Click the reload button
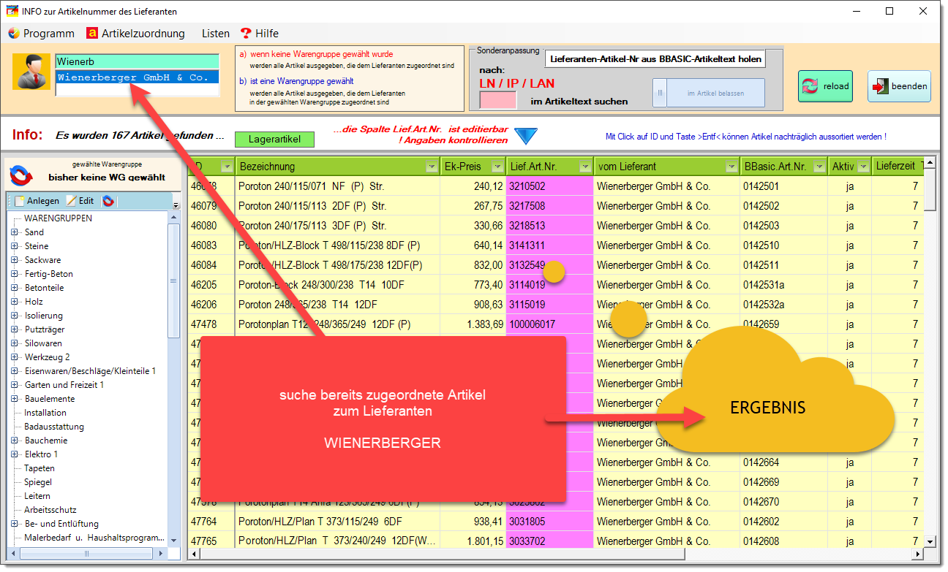Screen dimensions: 948x572 coord(827,86)
